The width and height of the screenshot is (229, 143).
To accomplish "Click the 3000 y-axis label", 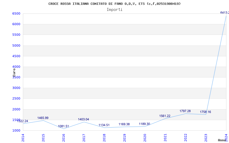I will [x=16, y=88].
